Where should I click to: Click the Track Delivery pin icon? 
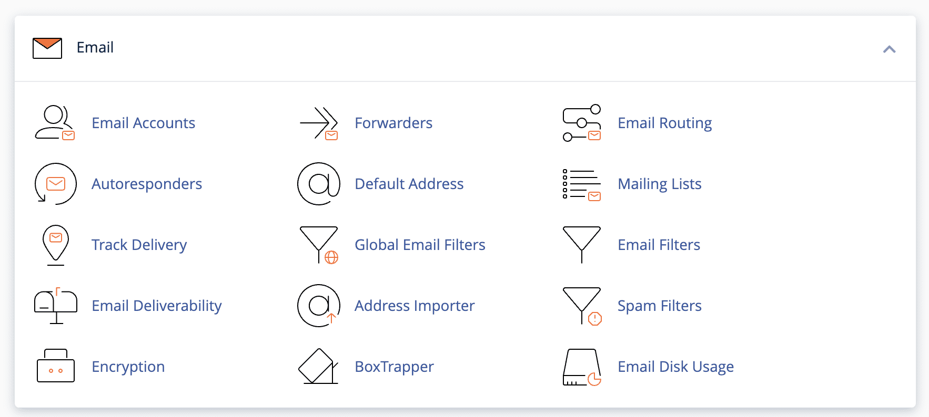pos(55,245)
